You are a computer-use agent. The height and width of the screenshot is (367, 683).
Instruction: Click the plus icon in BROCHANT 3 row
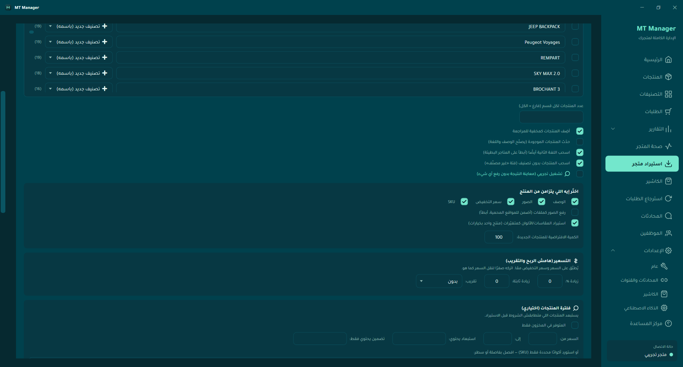(105, 89)
